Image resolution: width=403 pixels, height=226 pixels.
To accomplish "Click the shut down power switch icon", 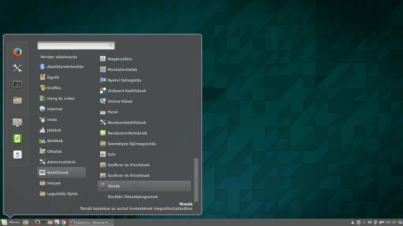I will 17,154.
